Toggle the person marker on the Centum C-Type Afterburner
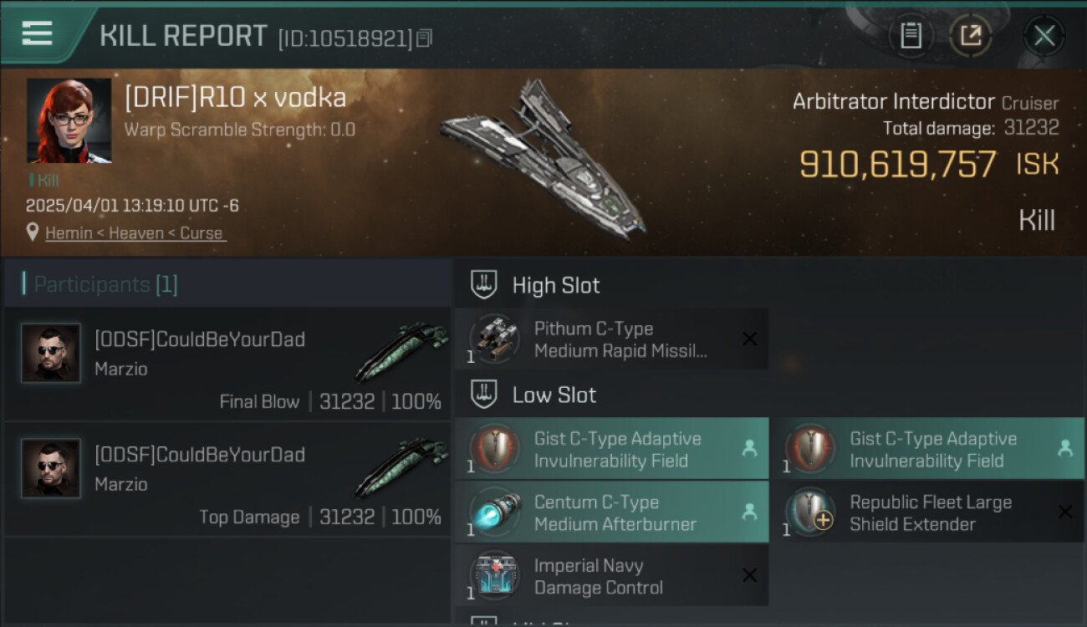 click(750, 512)
